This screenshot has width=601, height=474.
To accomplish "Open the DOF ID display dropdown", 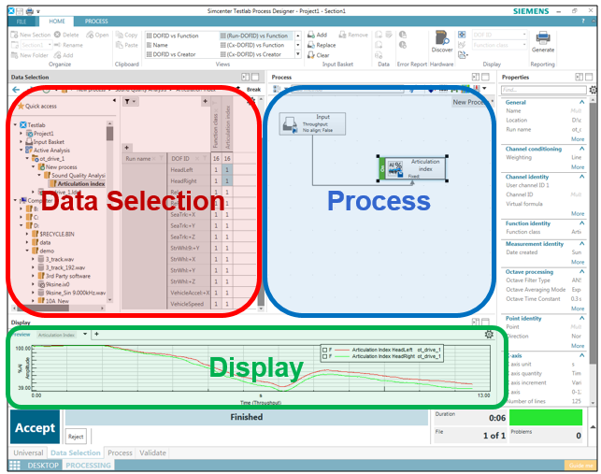I will pos(524,35).
